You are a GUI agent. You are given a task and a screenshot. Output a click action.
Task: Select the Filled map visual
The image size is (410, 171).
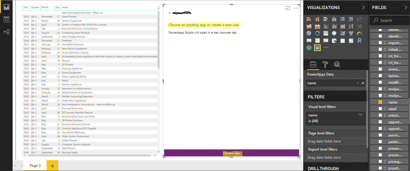(x=343, y=33)
